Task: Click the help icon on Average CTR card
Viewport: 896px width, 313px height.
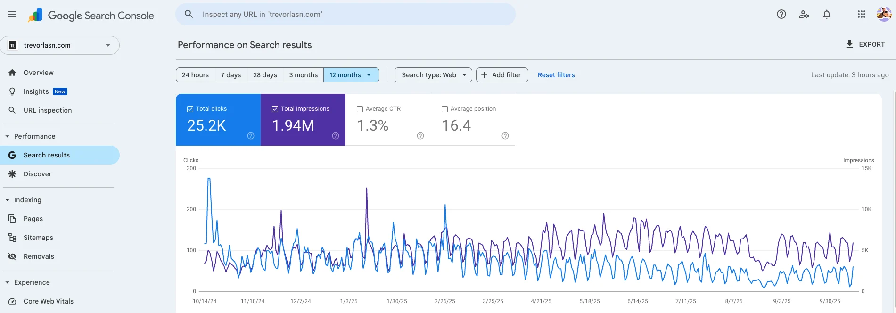Action: pos(420,136)
